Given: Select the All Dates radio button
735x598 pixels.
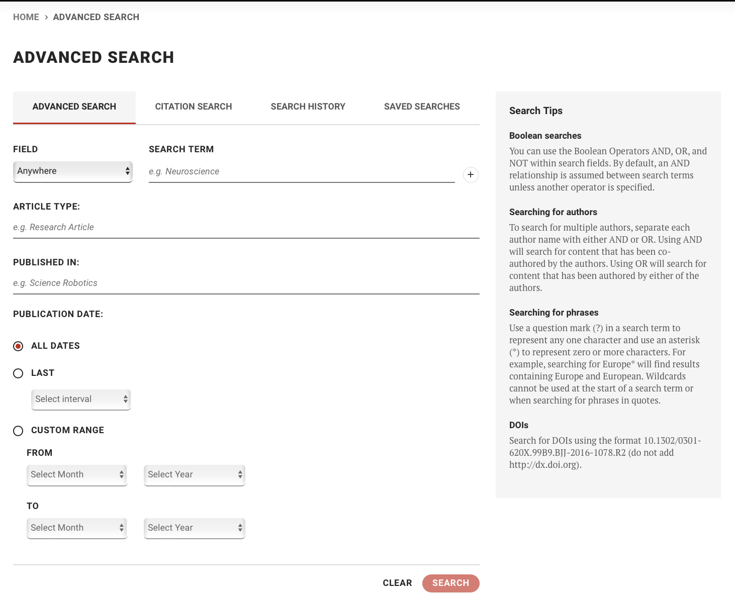Looking at the screenshot, I should point(18,346).
